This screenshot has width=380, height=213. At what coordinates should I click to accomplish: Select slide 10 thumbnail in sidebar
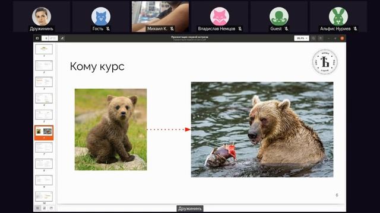[x=44, y=196]
